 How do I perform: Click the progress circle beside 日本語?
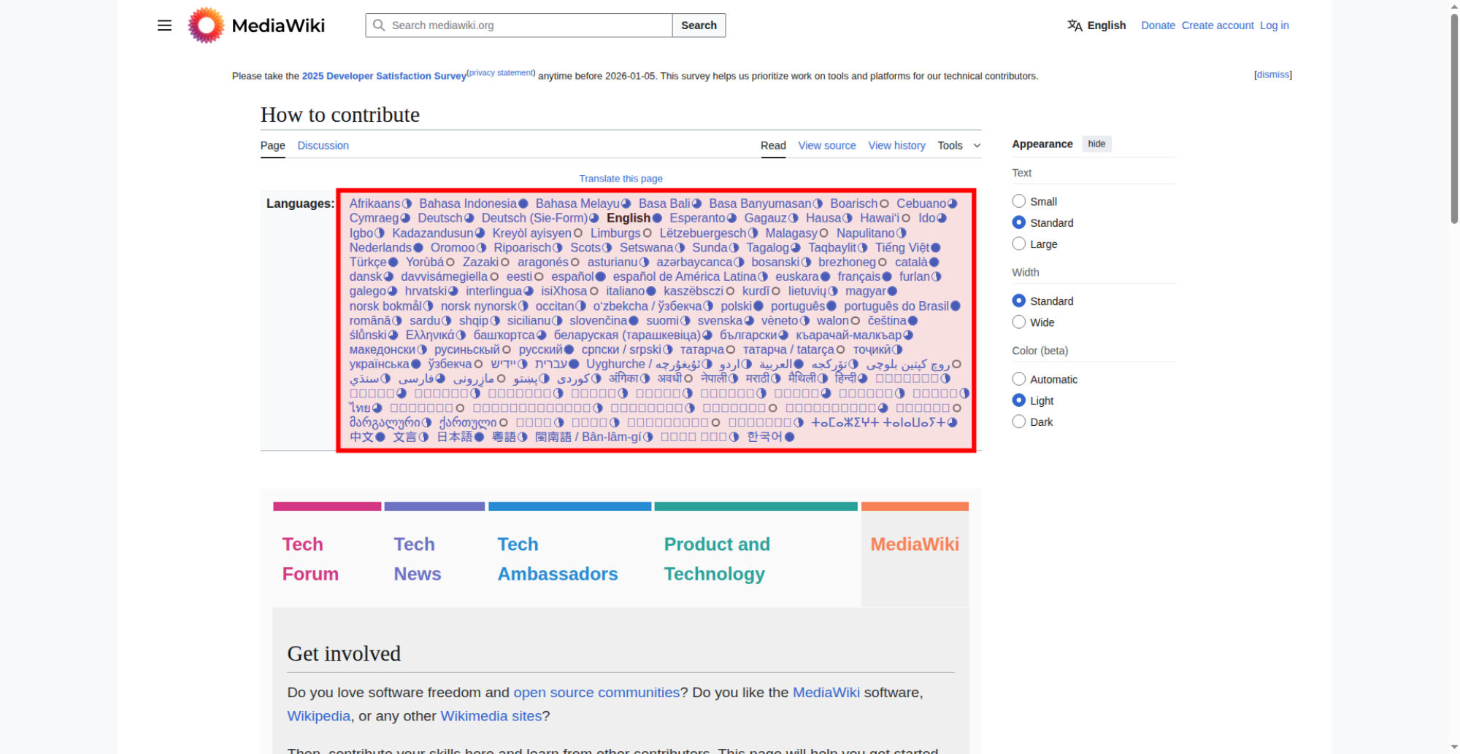(480, 437)
